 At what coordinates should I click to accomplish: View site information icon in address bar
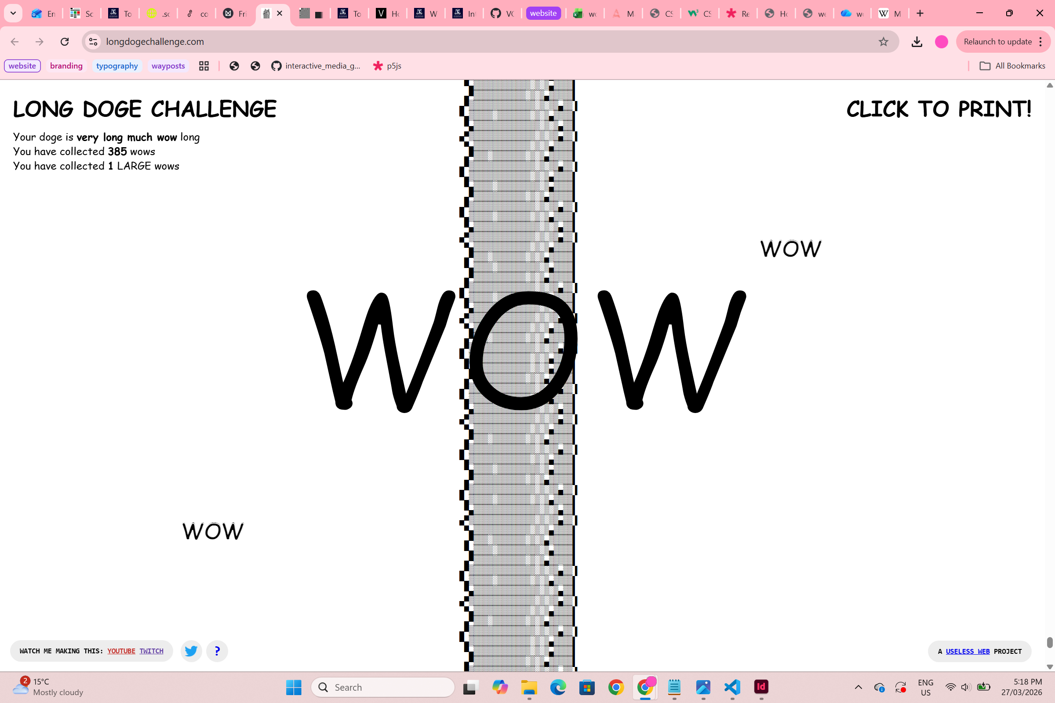pos(93,42)
